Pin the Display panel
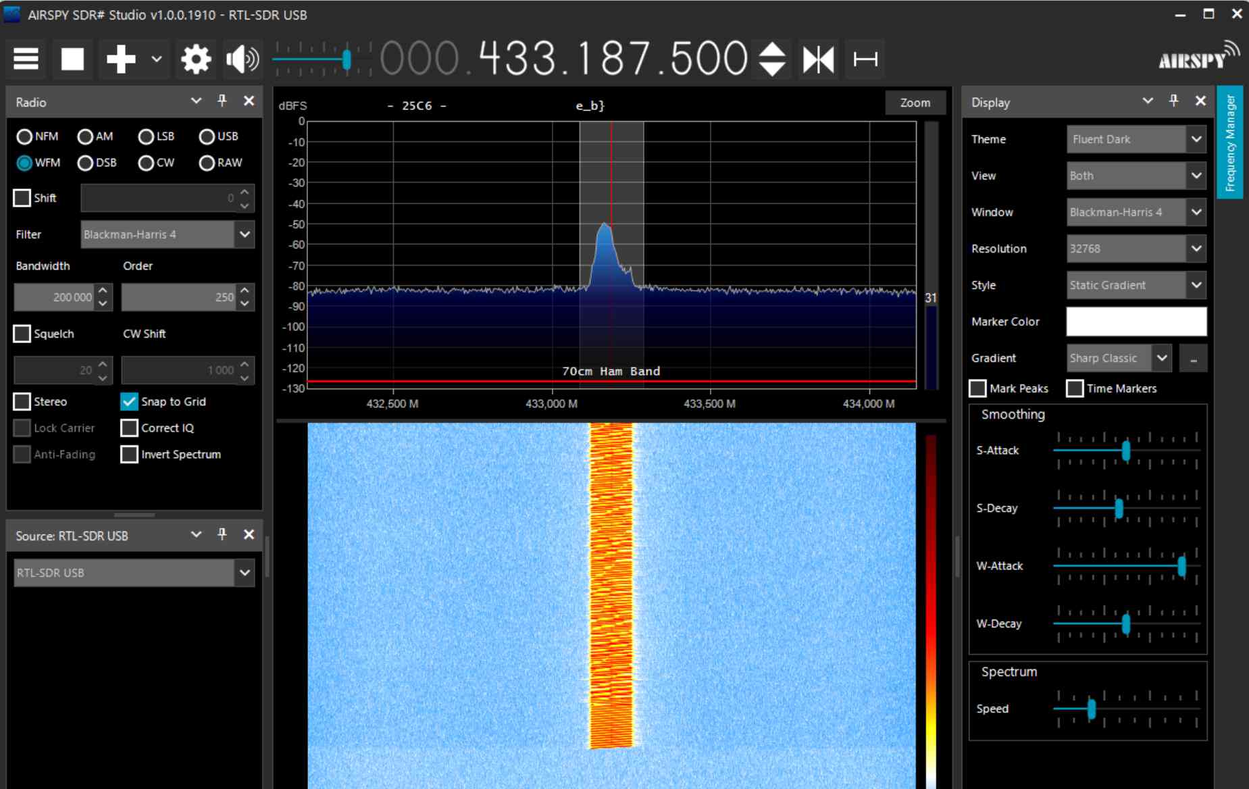Image resolution: width=1249 pixels, height=789 pixels. 1174,101
